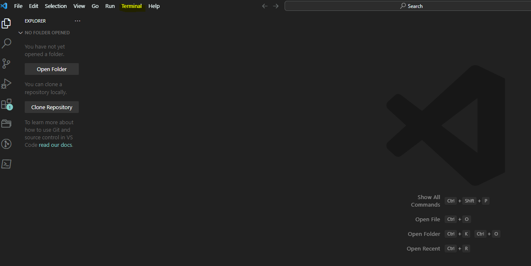Open the Explorer view in activity bar

point(6,23)
